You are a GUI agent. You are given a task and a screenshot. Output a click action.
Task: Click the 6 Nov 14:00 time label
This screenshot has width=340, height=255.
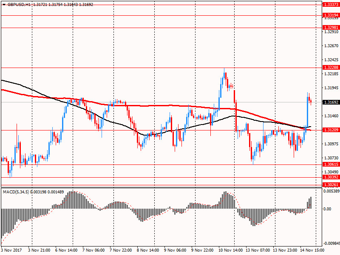coord(66,250)
